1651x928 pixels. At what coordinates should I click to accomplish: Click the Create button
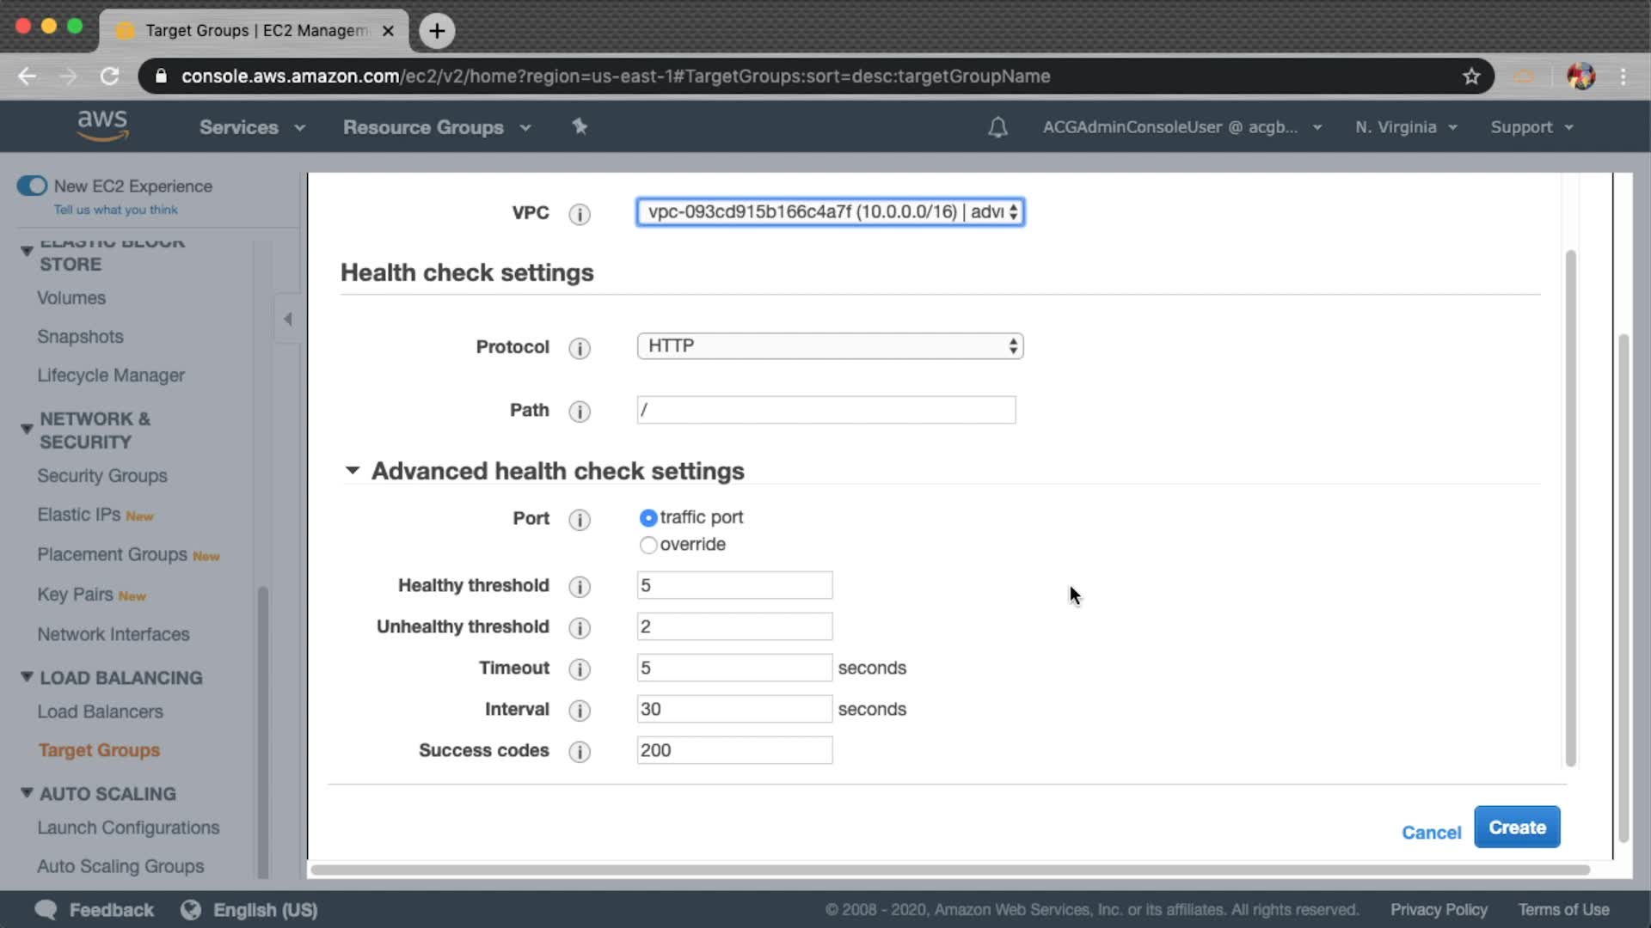click(x=1517, y=827)
